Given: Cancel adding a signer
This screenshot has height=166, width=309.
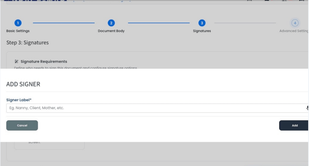Looking at the screenshot, I should 22,126.
